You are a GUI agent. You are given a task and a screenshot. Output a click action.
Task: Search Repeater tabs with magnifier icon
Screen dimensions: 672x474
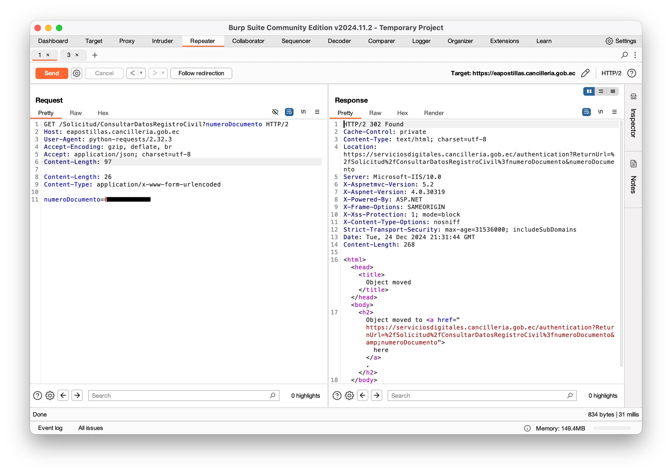tap(624, 55)
